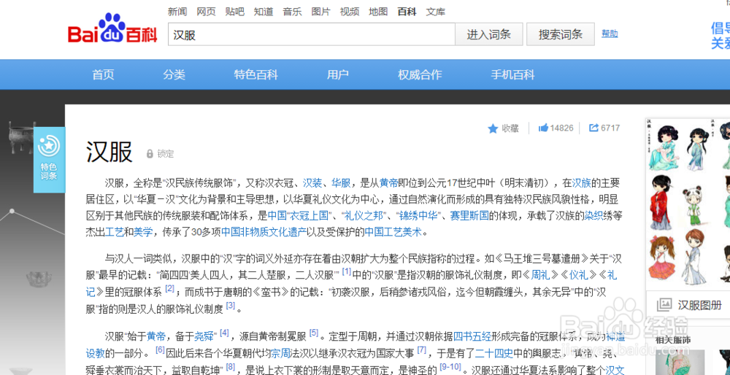The height and width of the screenshot is (375, 730).
Task: Open the 工艺 link
Action: [x=114, y=232]
